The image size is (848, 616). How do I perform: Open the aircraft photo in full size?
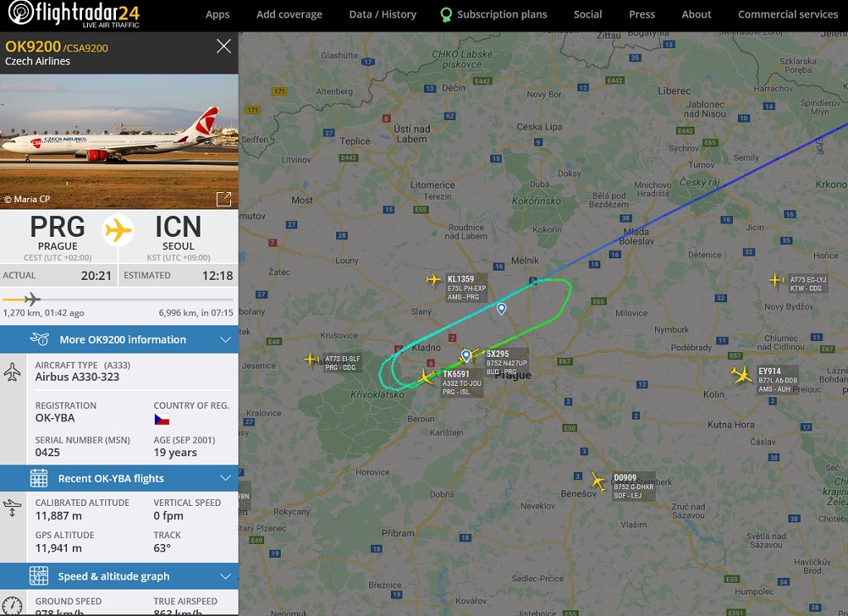(224, 199)
